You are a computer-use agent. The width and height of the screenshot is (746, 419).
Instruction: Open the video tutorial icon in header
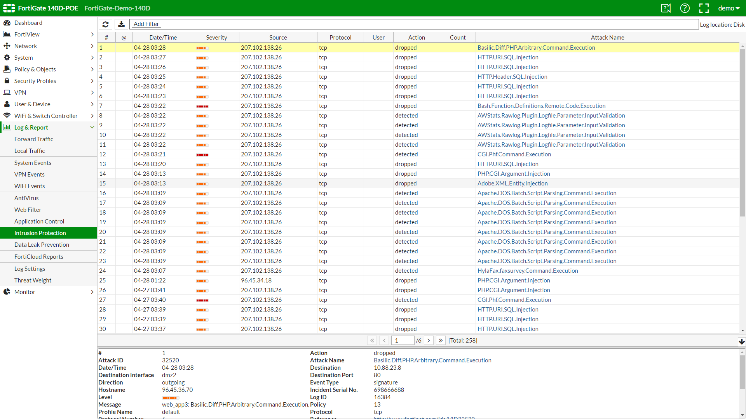pos(666,8)
